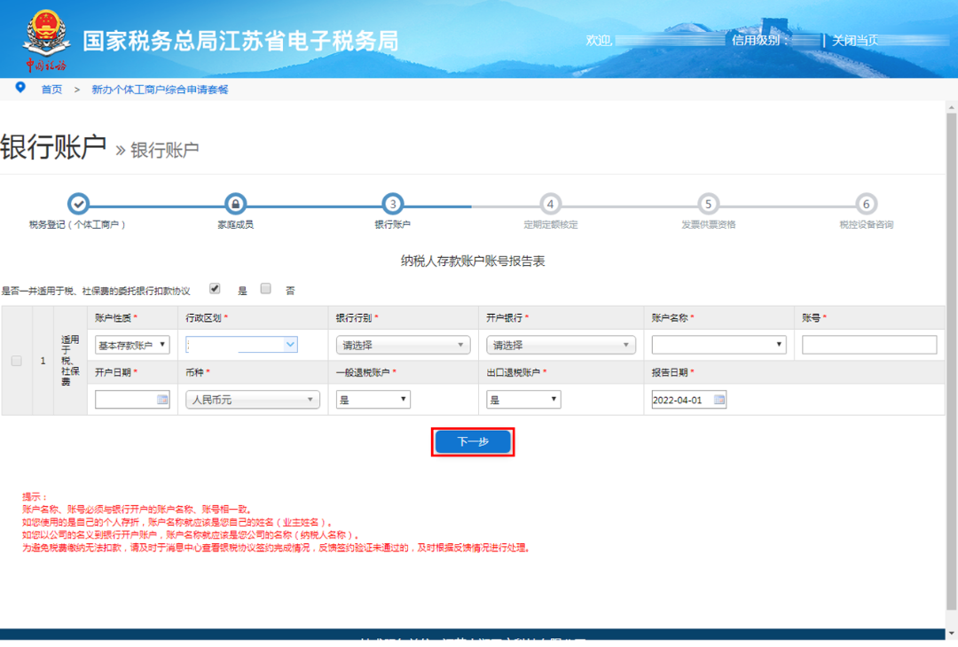Screen dimensions: 958x647
Task: Open the 开户银行 请选择 dropdown
Action: 561,345
